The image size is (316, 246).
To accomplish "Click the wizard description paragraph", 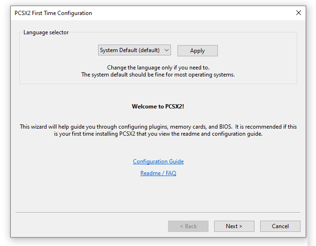I will 158,131.
